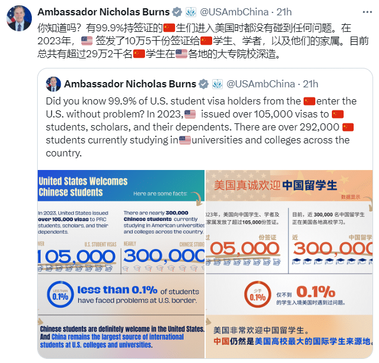This screenshot has height=363, width=379.
Task: Click the verified badge on main tweet
Action: pos(177,12)
